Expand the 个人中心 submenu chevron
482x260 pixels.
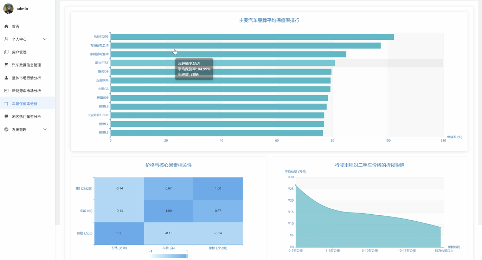45,39
